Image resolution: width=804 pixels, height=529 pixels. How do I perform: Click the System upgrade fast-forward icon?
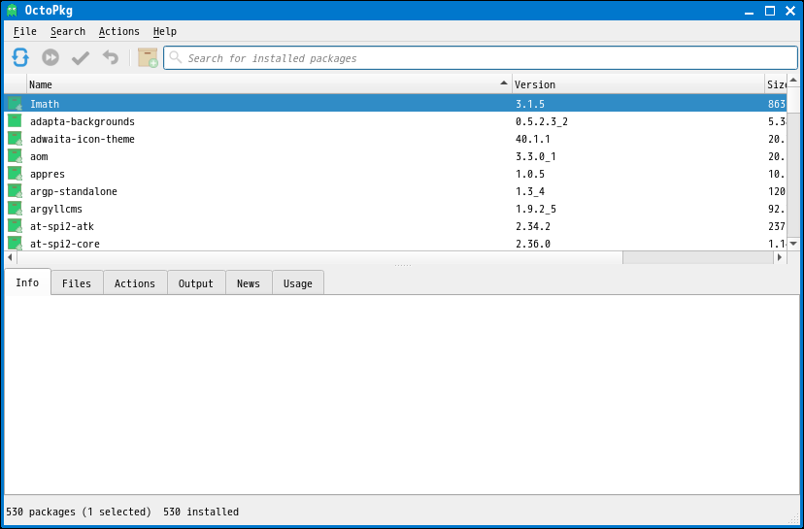[50, 57]
